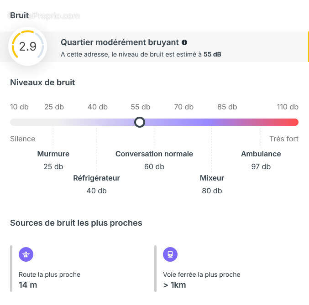Viewport: 309px width, 305px height.
Task: Click the 110 db scale label
Action: 288,107
